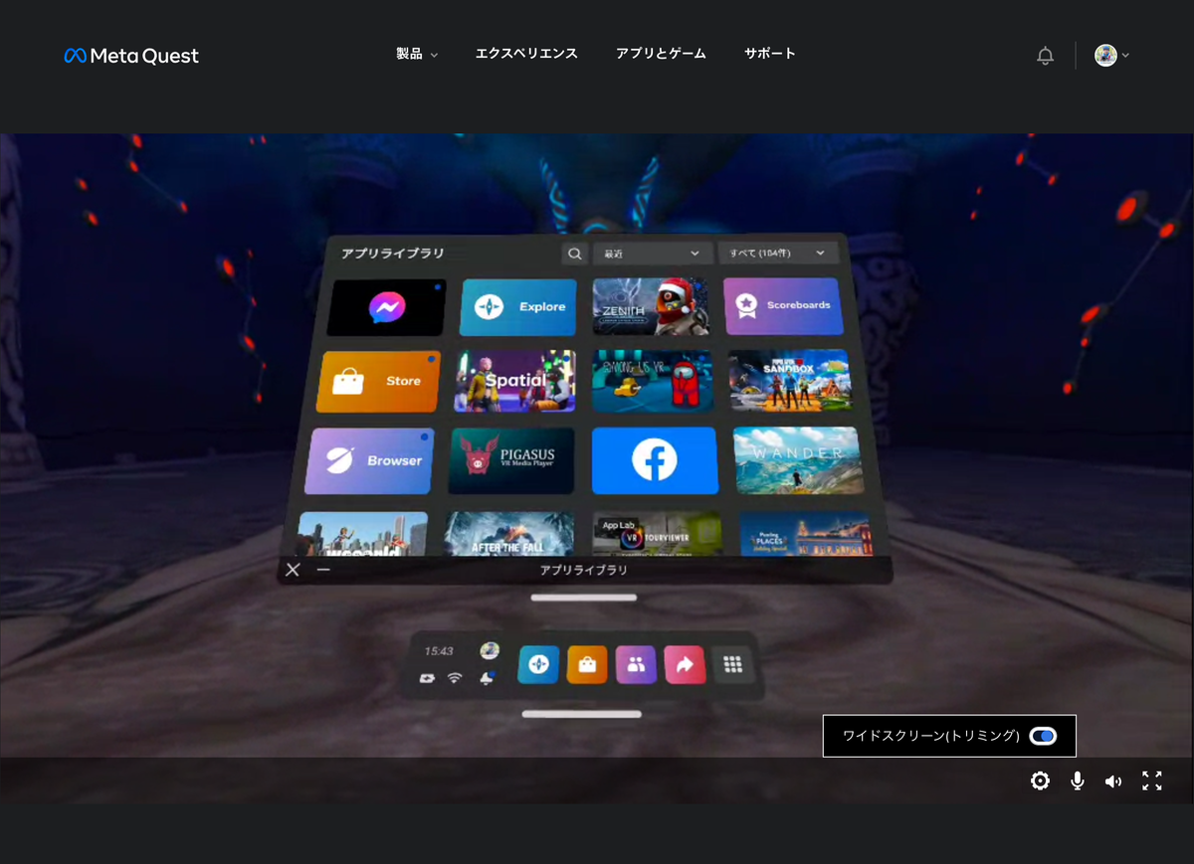
Task: Open the notifications bell in the header
Action: click(x=1045, y=56)
